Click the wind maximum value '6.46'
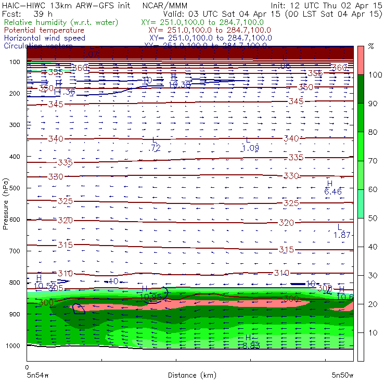The width and height of the screenshot is (385, 385). coord(333,191)
